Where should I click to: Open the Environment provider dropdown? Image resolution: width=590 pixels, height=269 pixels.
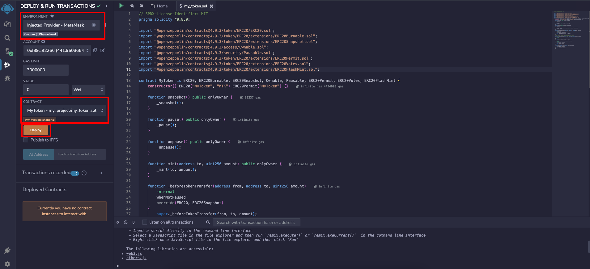click(x=61, y=25)
